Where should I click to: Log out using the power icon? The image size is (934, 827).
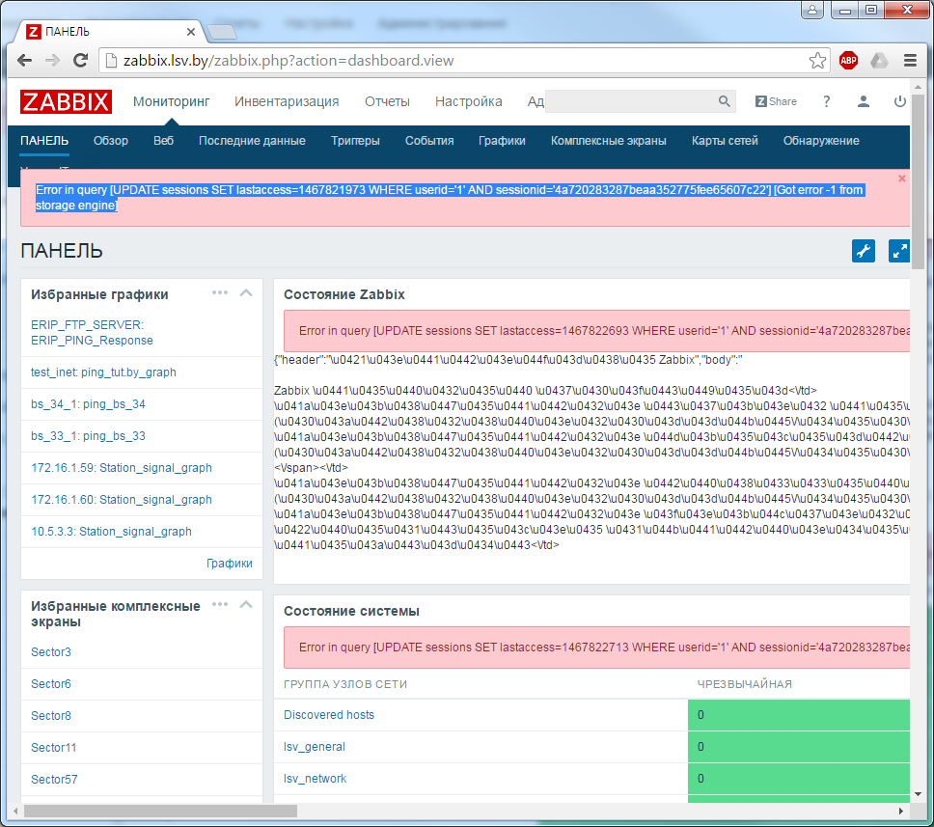click(899, 101)
